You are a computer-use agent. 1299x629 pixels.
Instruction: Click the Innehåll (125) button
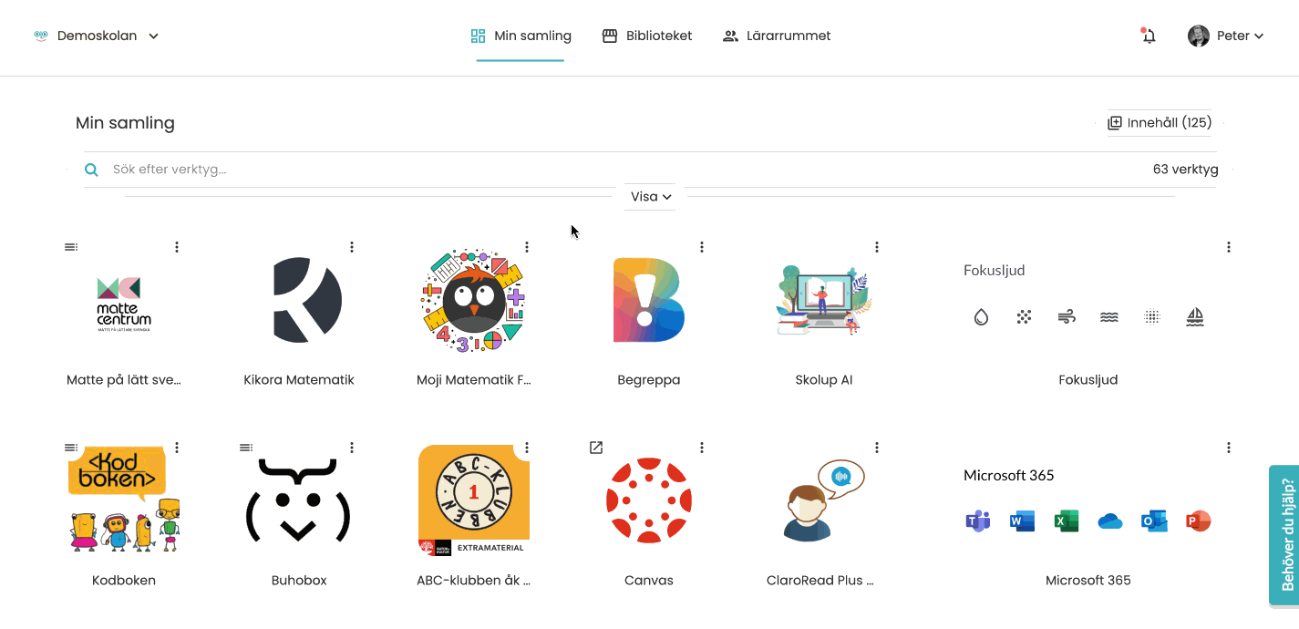1160,123
